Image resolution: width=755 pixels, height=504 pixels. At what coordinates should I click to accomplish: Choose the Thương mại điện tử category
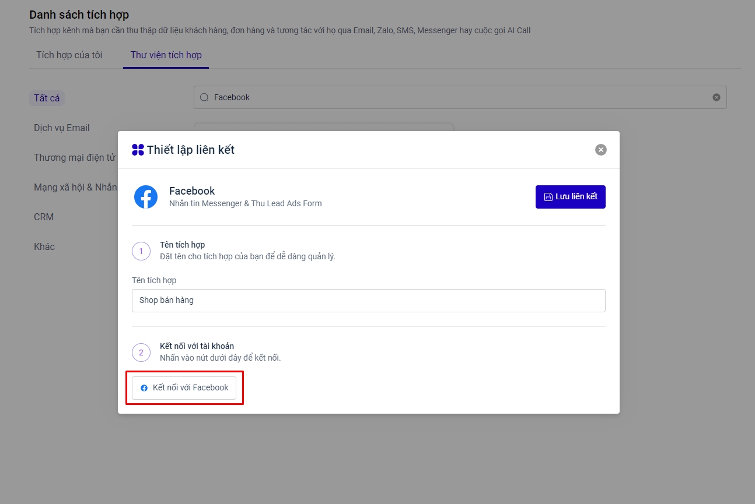(x=74, y=157)
